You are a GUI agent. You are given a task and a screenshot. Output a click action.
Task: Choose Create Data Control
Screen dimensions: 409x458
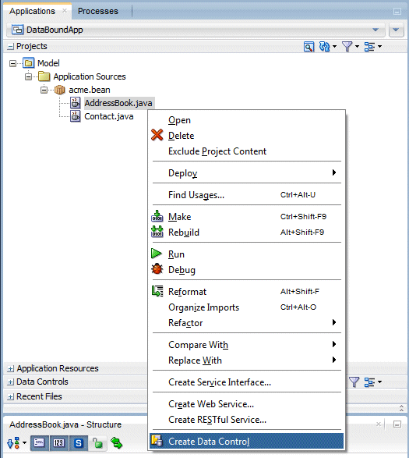(x=247, y=441)
